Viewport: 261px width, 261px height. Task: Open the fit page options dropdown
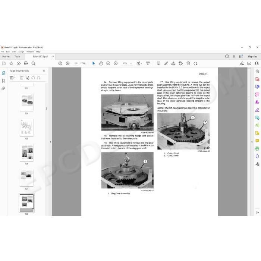[139, 63]
